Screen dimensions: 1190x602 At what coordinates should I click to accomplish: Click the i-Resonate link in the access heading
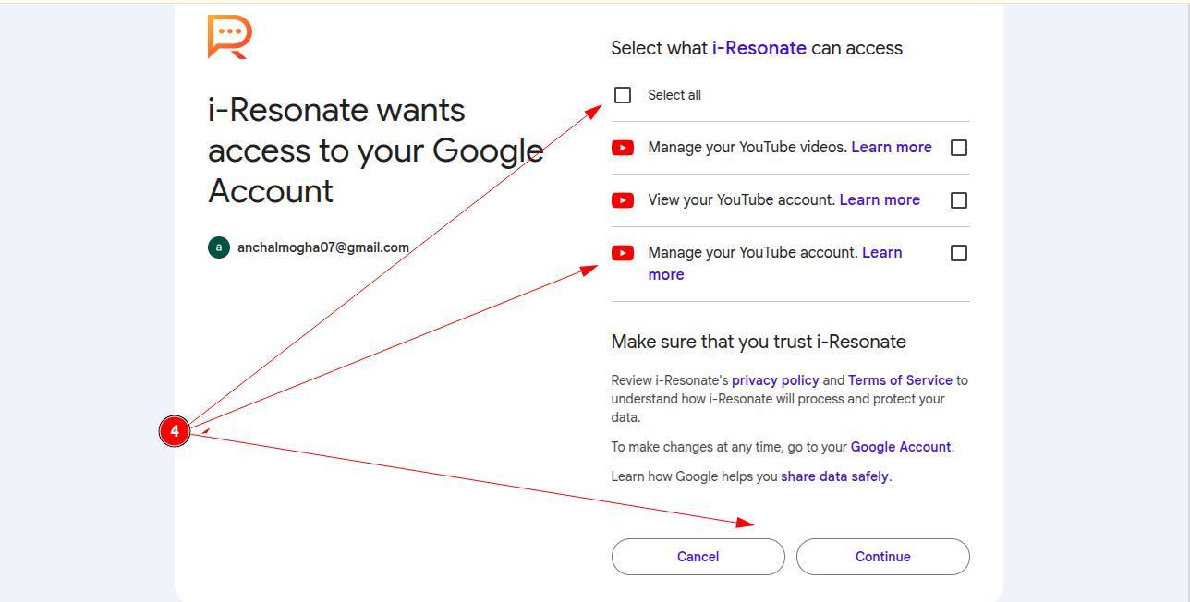pyautogui.click(x=759, y=48)
